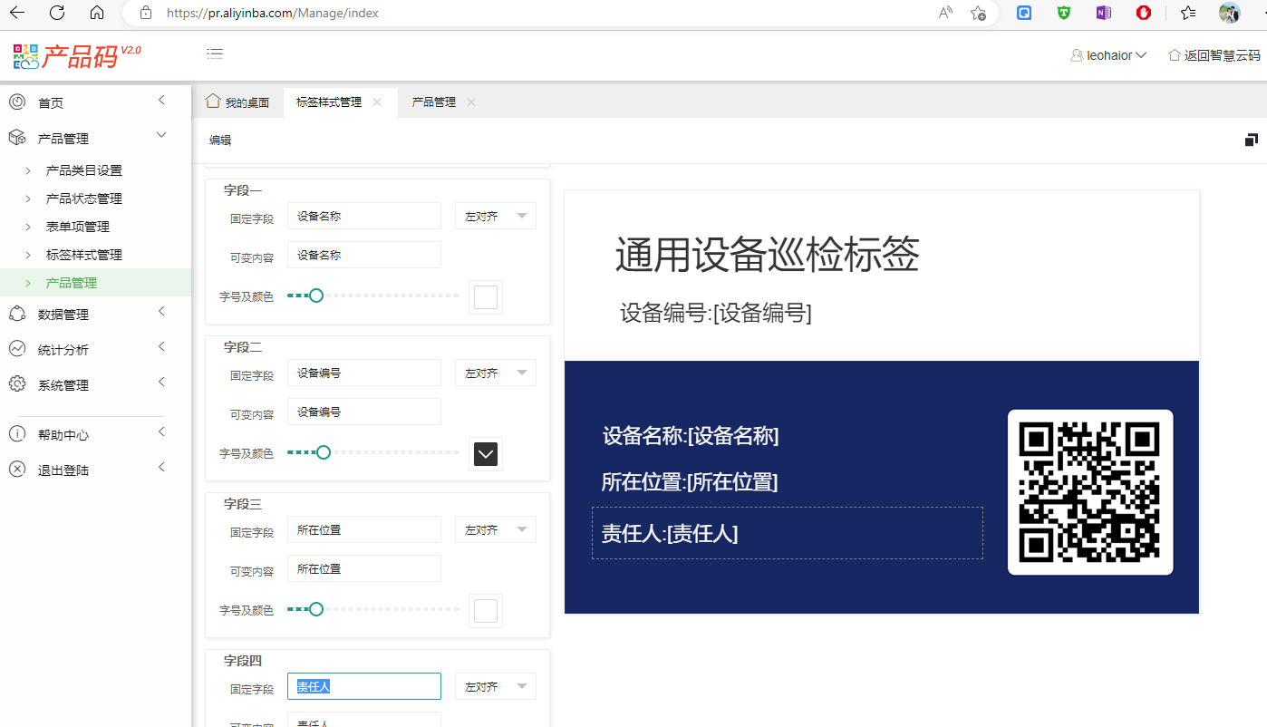1267x727 pixels.
Task: Click the 统计分析 chart icon
Action: coord(17,349)
